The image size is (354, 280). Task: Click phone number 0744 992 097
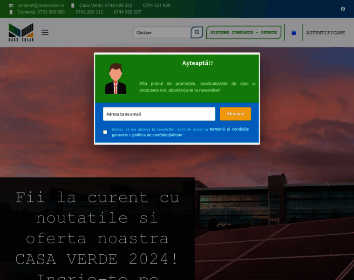tap(127, 12)
